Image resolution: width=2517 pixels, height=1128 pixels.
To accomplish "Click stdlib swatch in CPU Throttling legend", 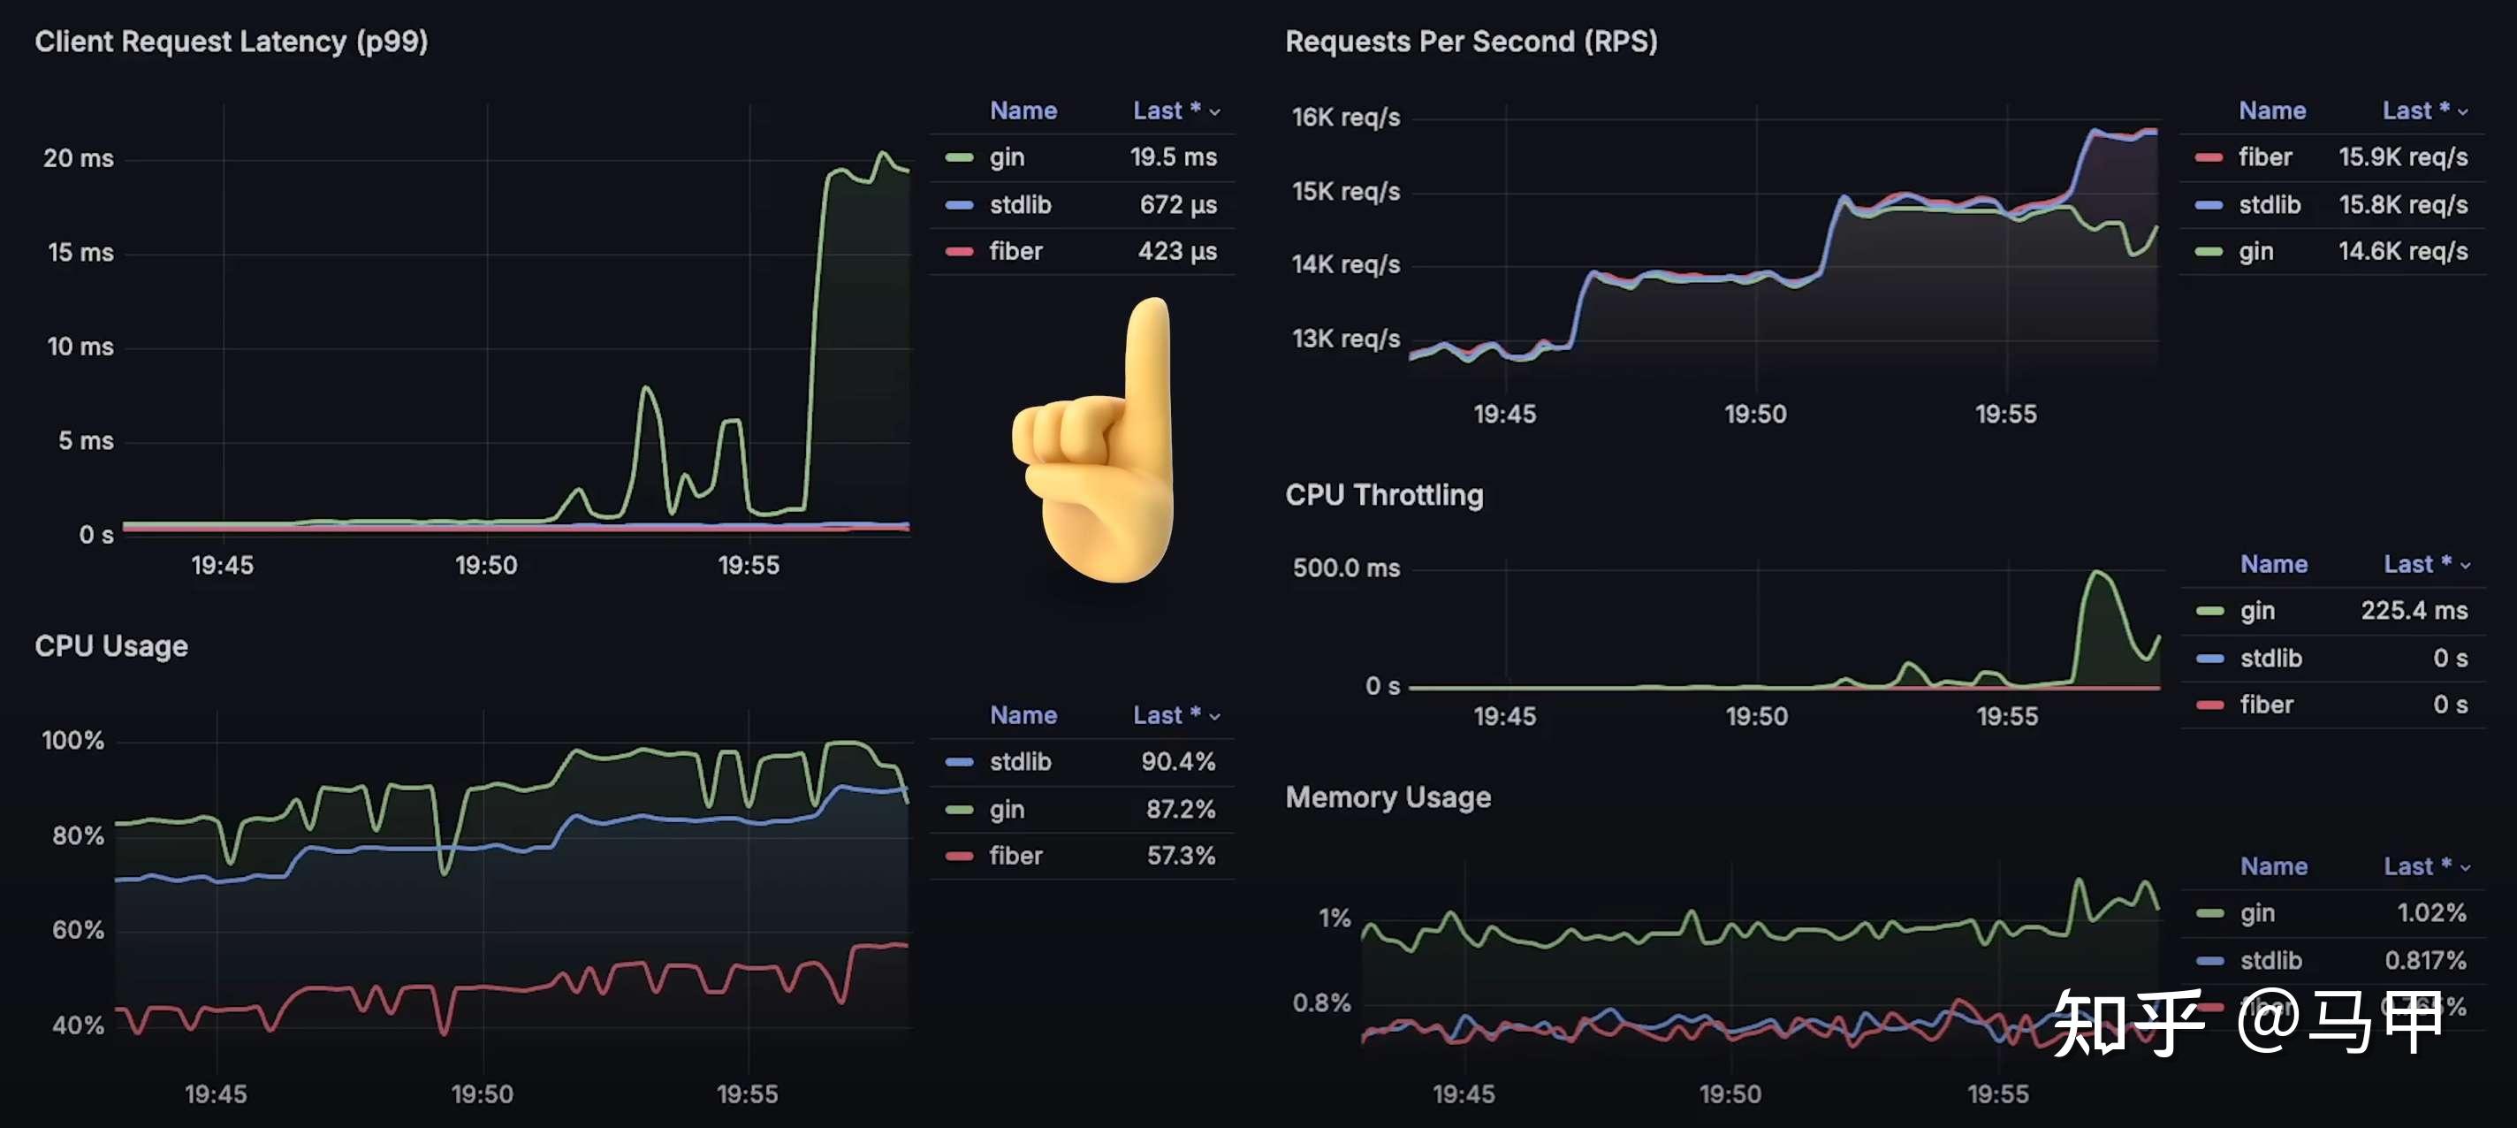I will tap(2209, 658).
